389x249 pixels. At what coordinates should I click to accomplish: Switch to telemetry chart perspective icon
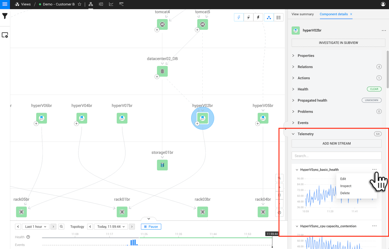[x=111, y=4]
